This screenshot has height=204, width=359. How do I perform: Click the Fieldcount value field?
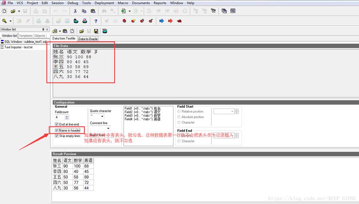point(60,117)
